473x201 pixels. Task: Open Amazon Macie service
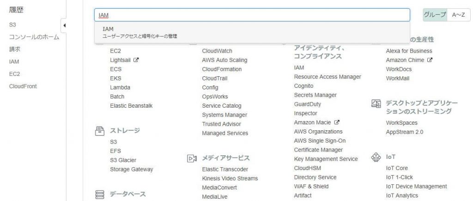coord(313,122)
